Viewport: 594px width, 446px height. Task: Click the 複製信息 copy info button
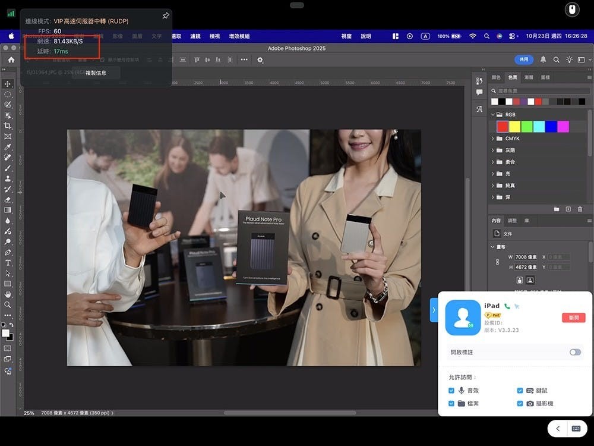(x=96, y=73)
